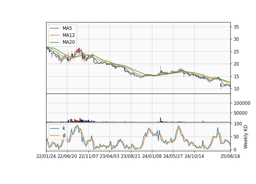Image resolution: width=256 pixels, height=184 pixels.
Task: Click the d legend label in KD panel
Action: [64, 135]
